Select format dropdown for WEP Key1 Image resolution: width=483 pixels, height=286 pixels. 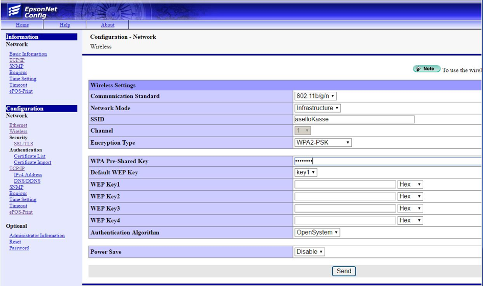[x=410, y=185]
